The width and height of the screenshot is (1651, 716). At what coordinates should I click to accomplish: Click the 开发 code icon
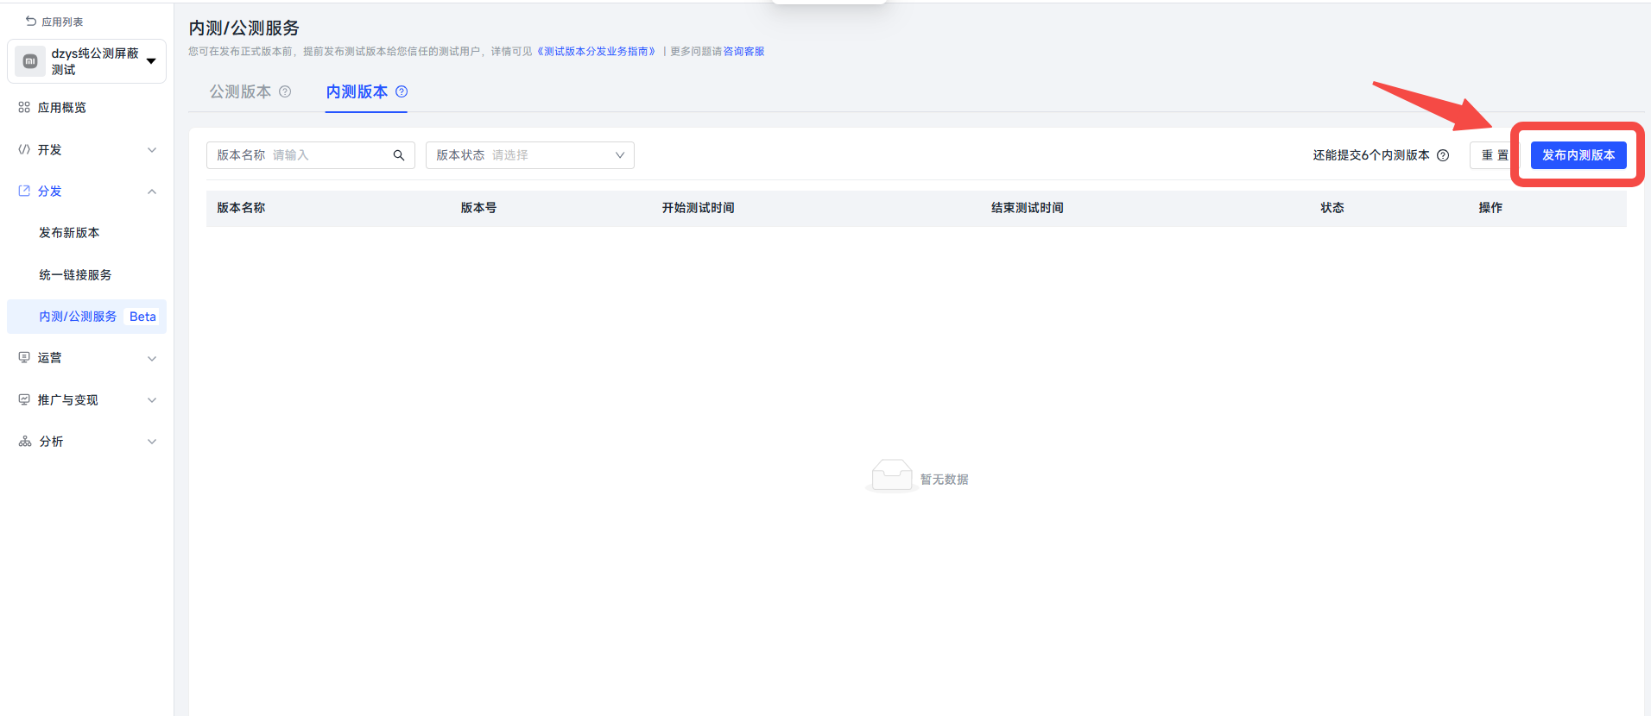[x=24, y=149]
